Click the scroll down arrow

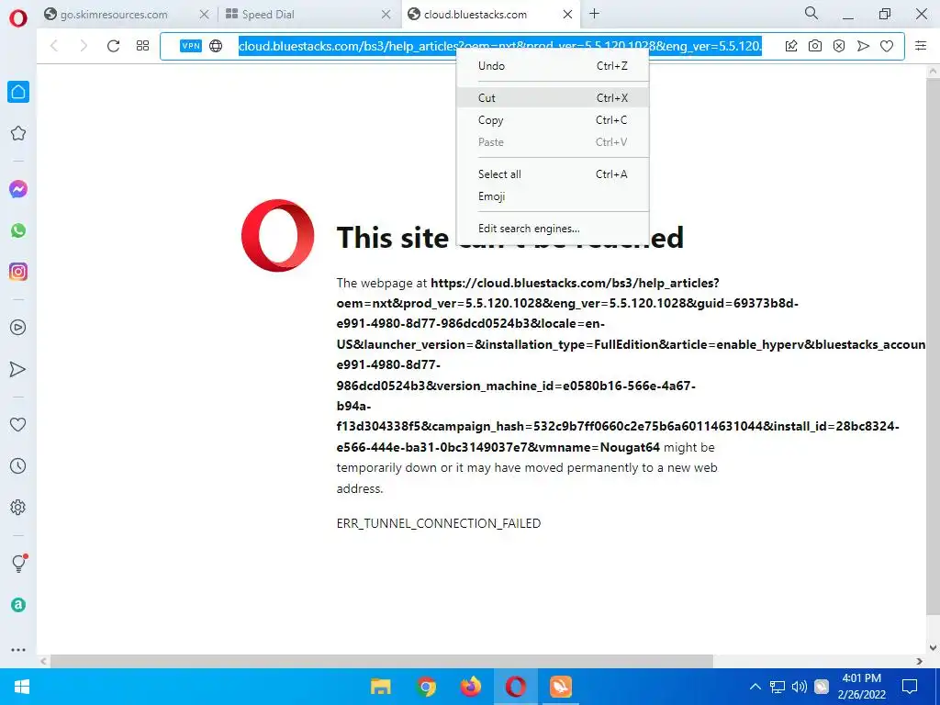pyautogui.click(x=933, y=647)
